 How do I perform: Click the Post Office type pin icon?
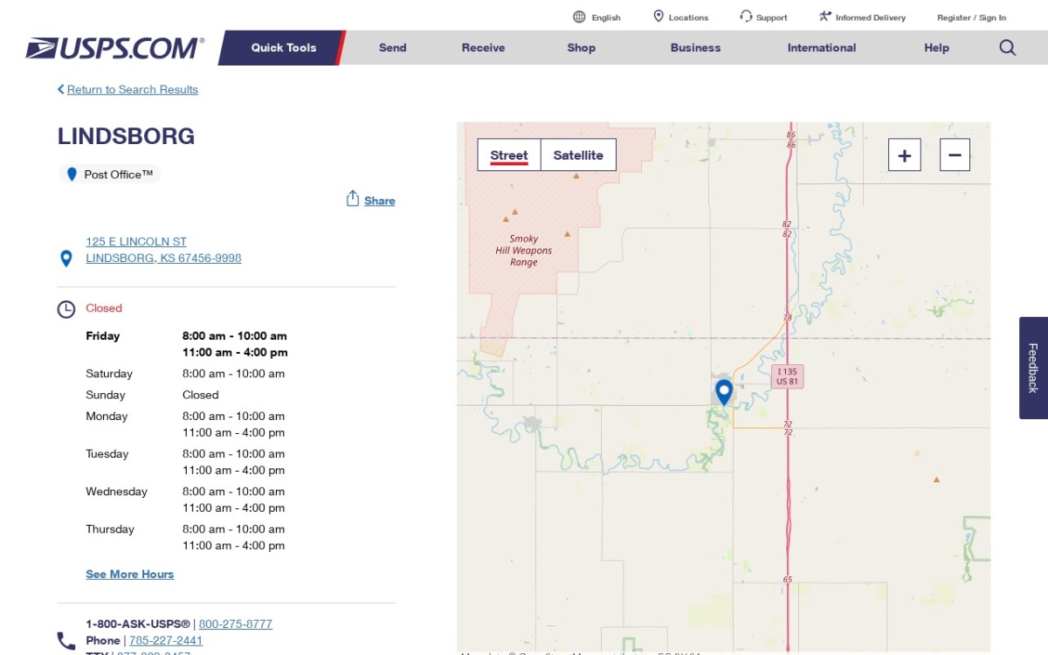coord(72,175)
